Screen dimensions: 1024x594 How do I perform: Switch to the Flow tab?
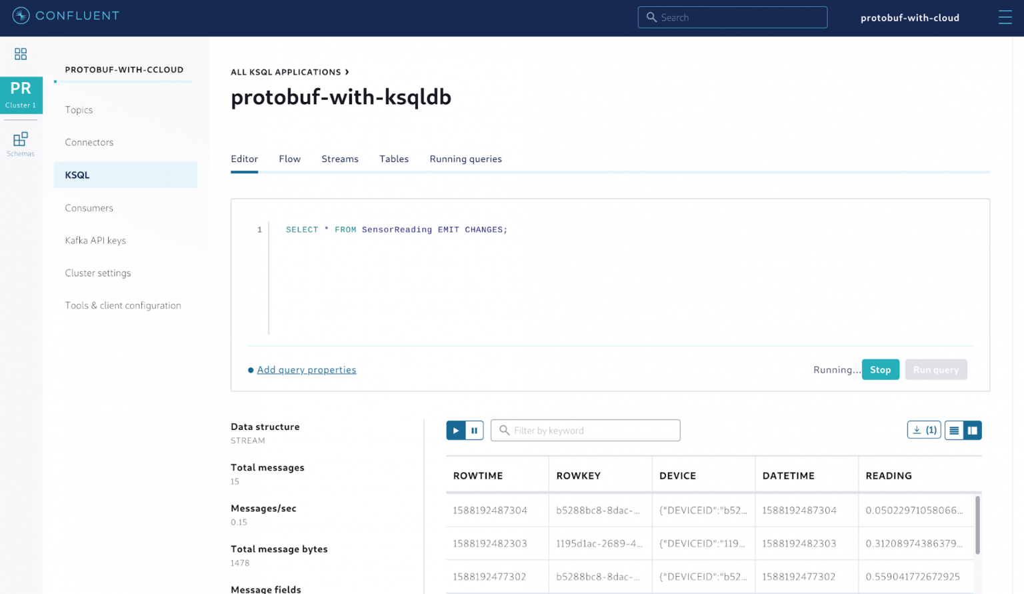[289, 159]
